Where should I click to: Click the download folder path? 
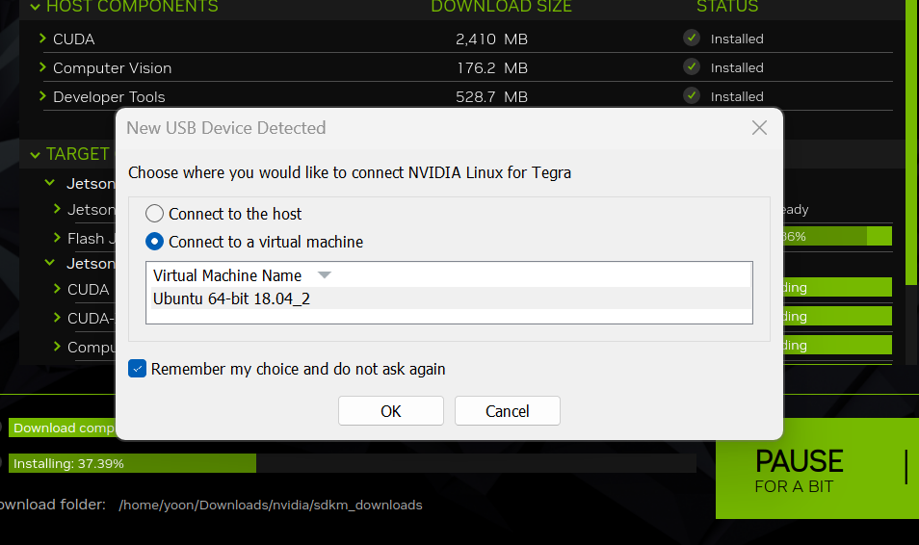[270, 505]
